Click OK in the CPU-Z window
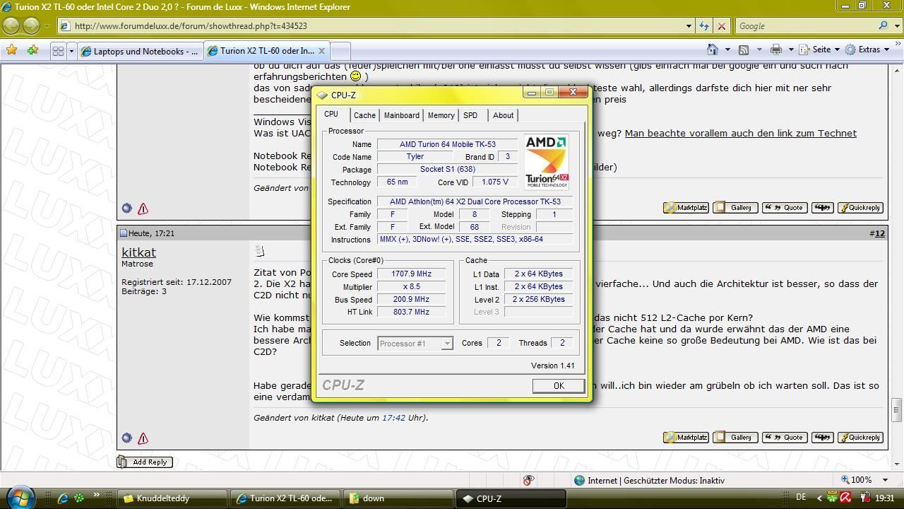Image resolution: width=904 pixels, height=509 pixels. 558,386
